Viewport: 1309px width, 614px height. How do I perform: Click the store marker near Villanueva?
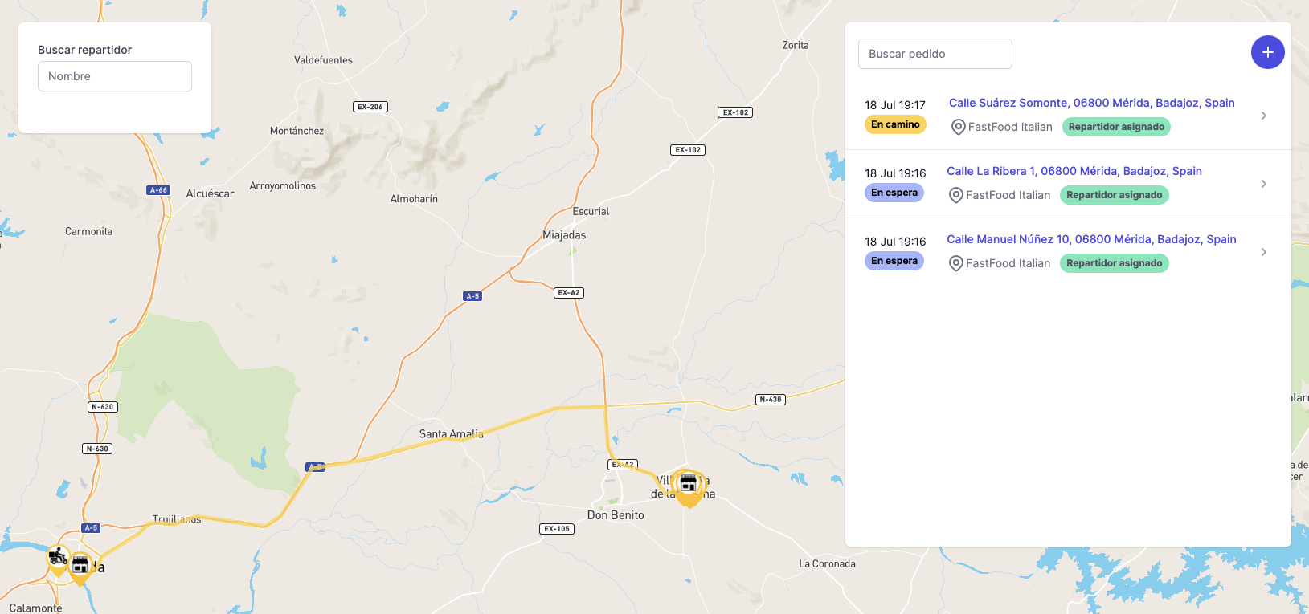[x=688, y=488]
